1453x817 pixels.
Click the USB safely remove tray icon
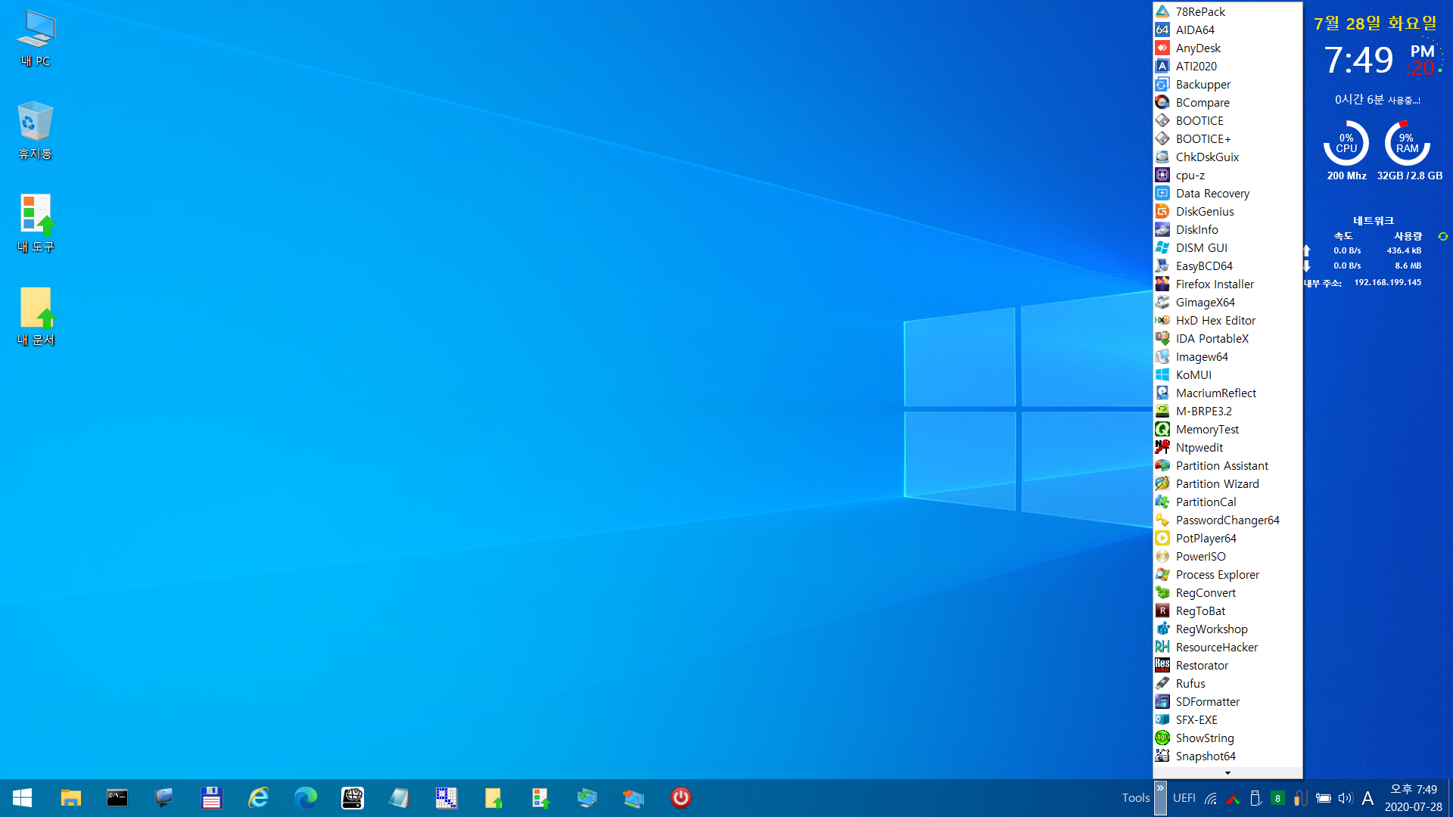click(x=1255, y=798)
